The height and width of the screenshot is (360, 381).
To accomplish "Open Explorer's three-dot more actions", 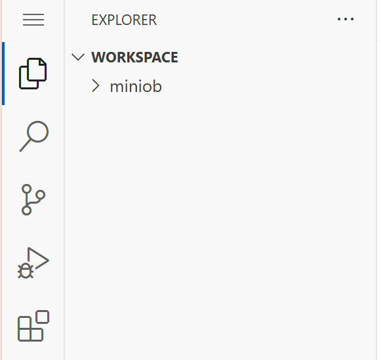I will [346, 19].
